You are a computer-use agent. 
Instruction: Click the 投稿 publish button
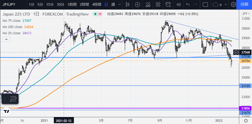[244, 4]
